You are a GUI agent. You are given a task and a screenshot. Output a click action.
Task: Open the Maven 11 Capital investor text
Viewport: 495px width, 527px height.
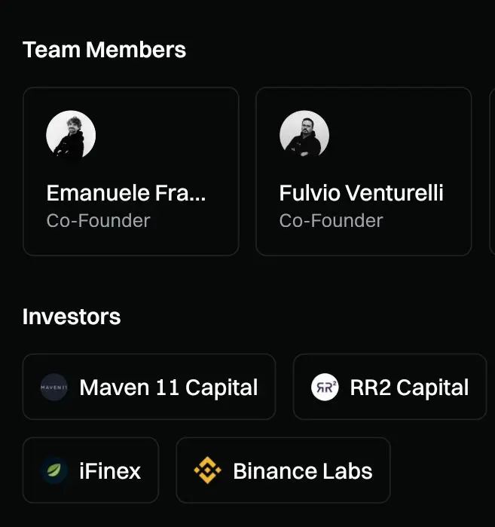tap(168, 388)
